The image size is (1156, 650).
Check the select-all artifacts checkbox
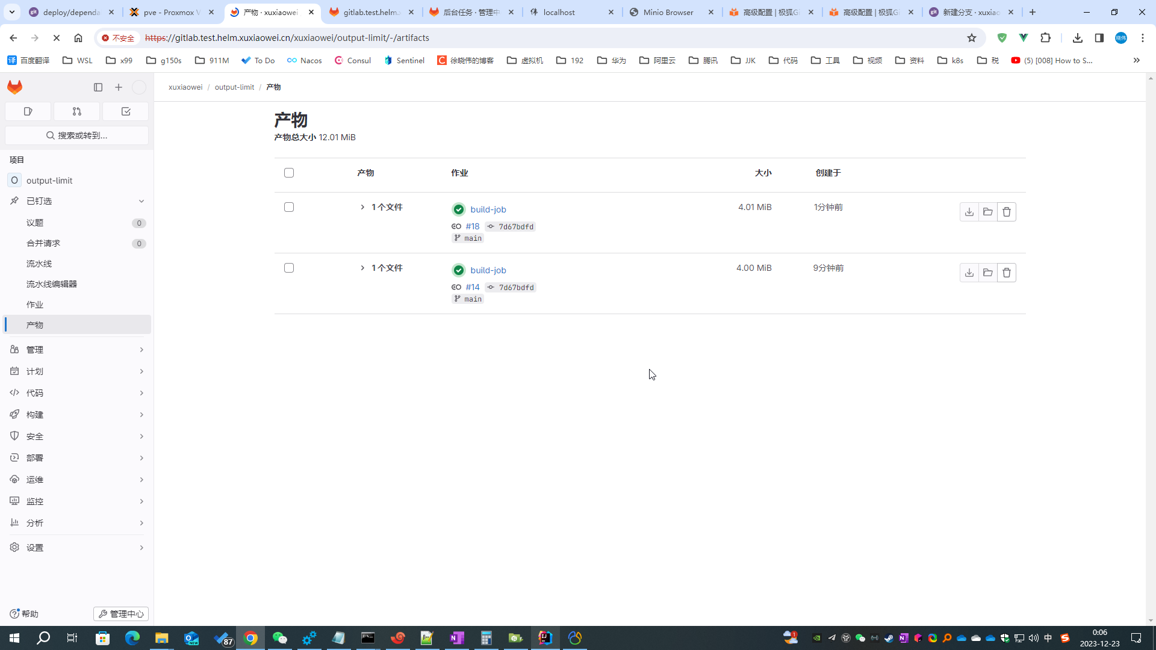(x=289, y=173)
